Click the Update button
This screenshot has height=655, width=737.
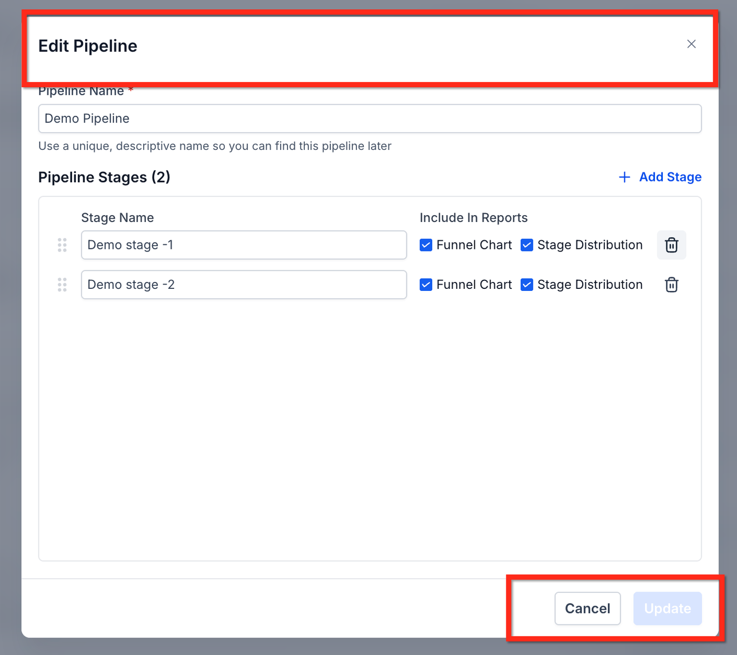(x=667, y=609)
